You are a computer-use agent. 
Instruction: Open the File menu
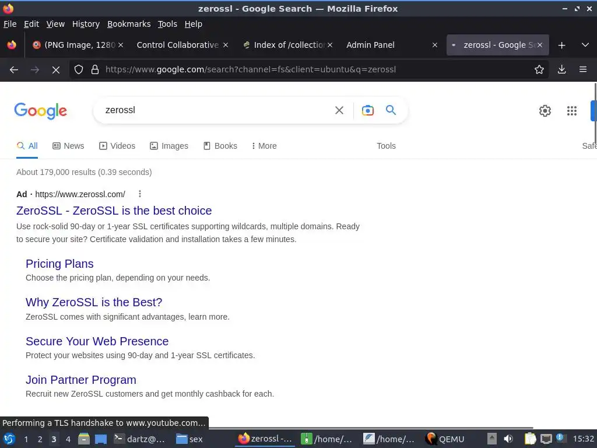(10, 24)
